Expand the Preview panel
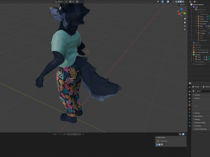This screenshot has height=157, width=210. [x=201, y=95]
